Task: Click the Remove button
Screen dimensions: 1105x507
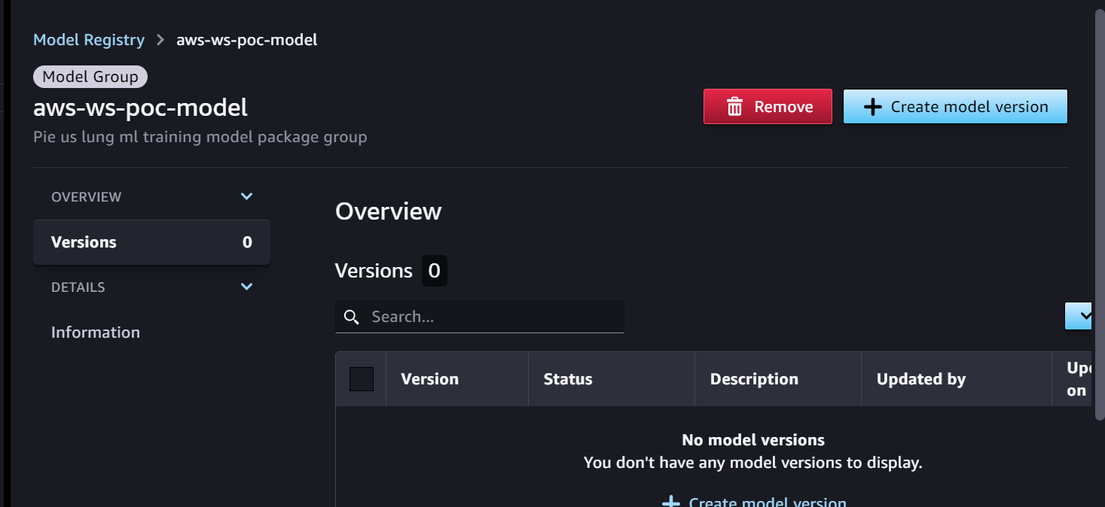Action: (767, 106)
